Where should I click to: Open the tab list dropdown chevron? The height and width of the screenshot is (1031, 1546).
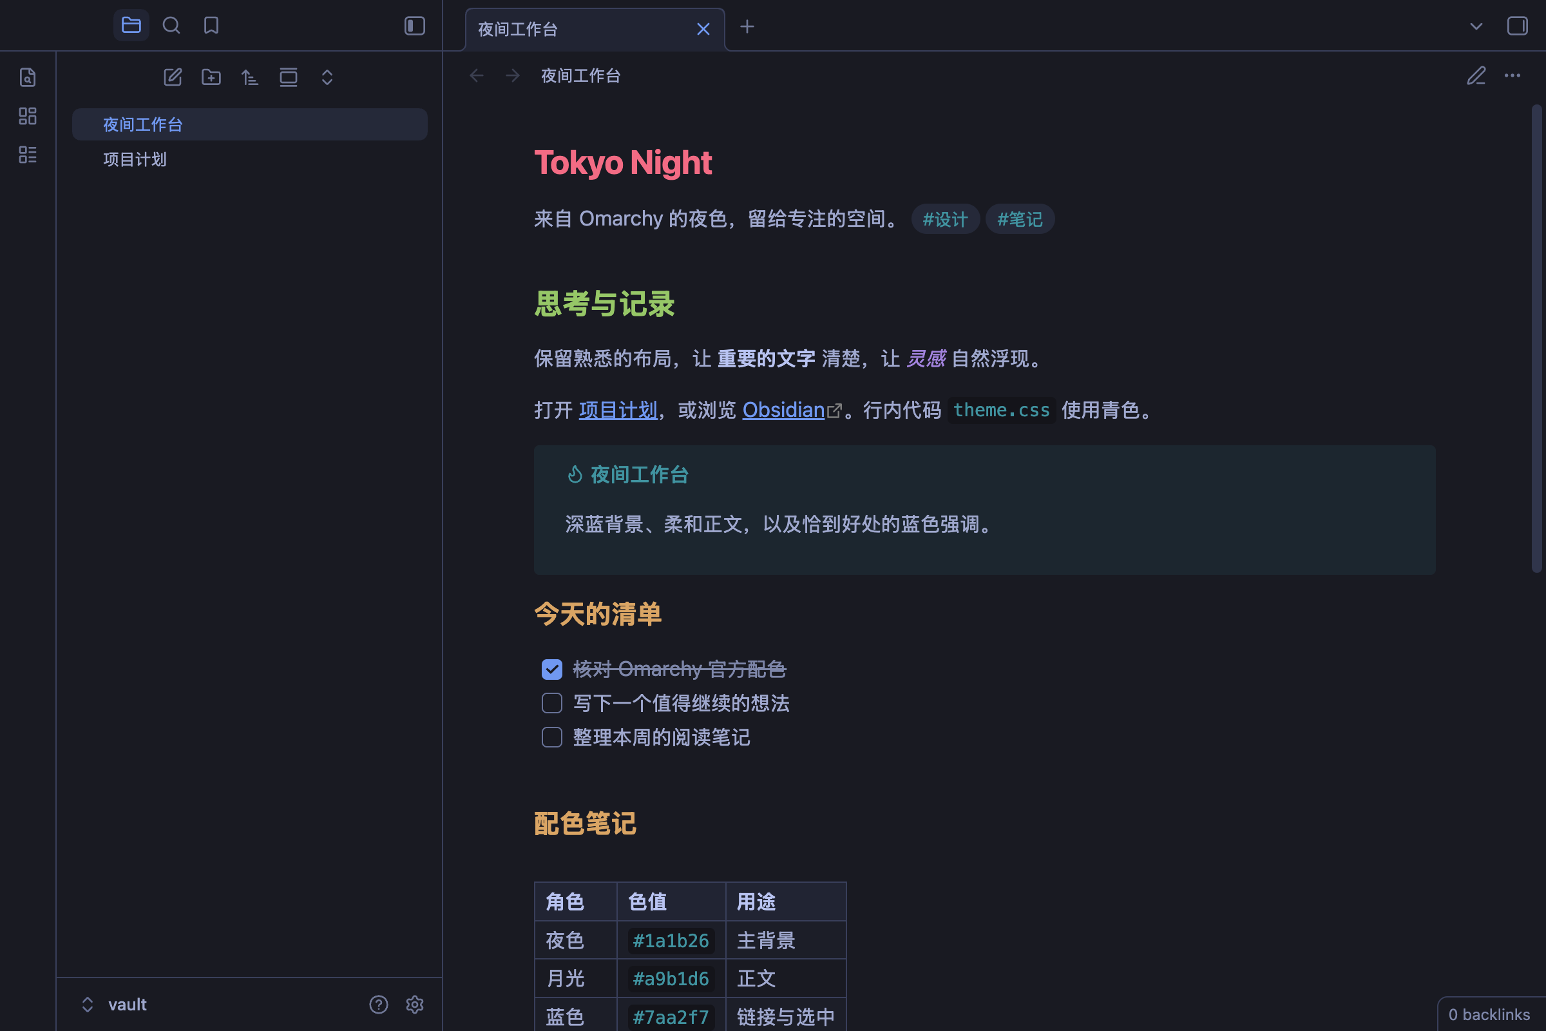point(1476,26)
